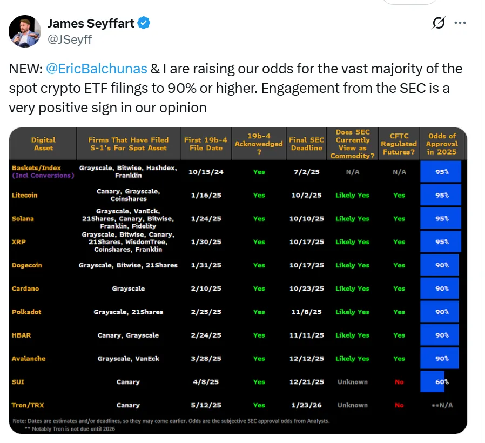Click the Litecoin 95% blue odds bar
485x443 pixels.
pos(441,195)
